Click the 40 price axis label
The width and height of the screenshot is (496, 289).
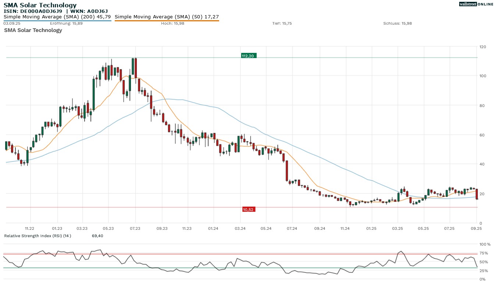pyautogui.click(x=481, y=164)
